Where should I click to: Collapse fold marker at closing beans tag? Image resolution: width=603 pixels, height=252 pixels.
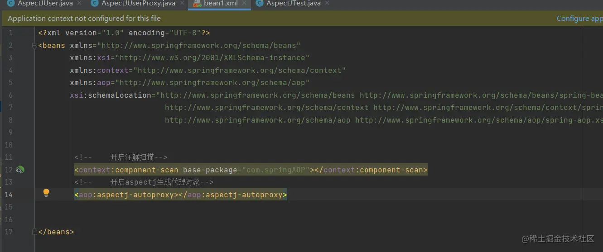tap(34, 232)
